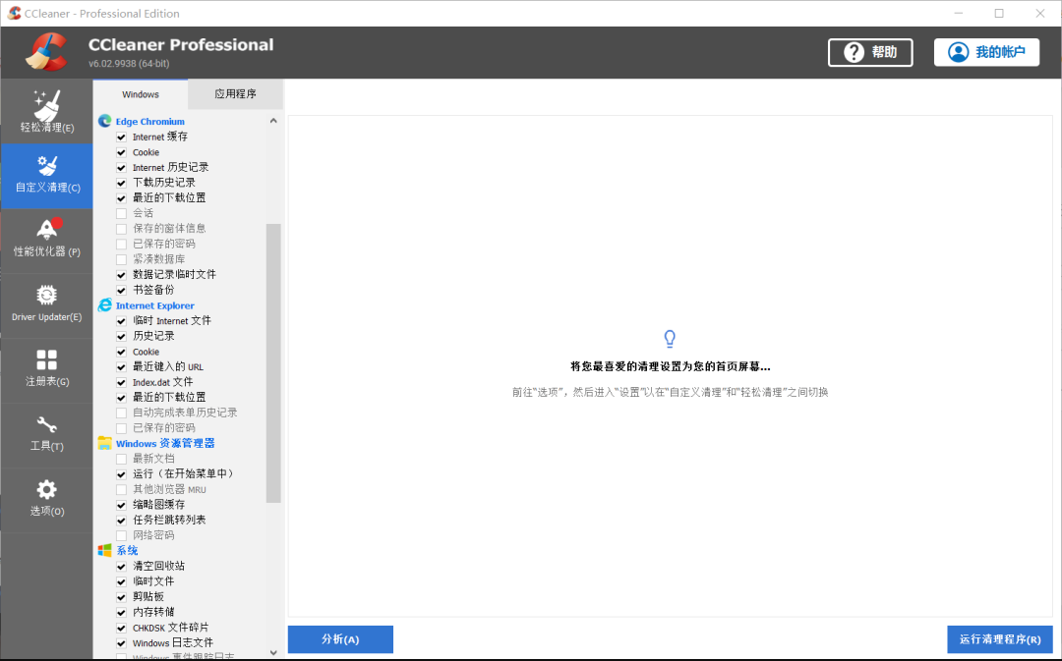The height and width of the screenshot is (661, 1062).
Task: Enable 紧凑数据库 checkbox
Action: tap(121, 260)
